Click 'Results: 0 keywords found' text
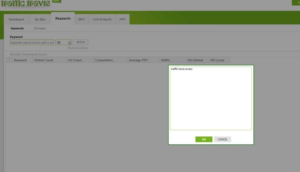The height and width of the screenshot is (172, 300). coord(28,54)
